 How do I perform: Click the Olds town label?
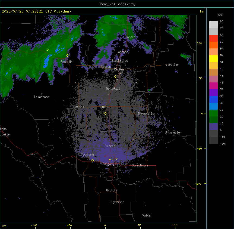pos(105,107)
